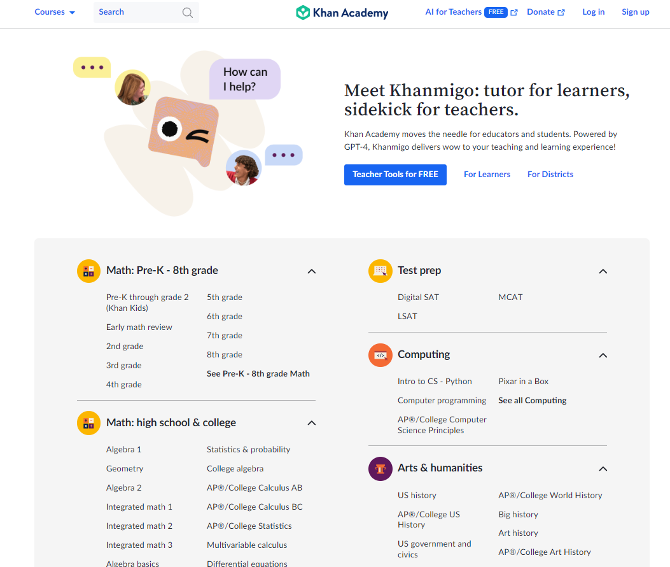Click the Khan Academy logo
Screen dimensions: 670x567
(342, 12)
